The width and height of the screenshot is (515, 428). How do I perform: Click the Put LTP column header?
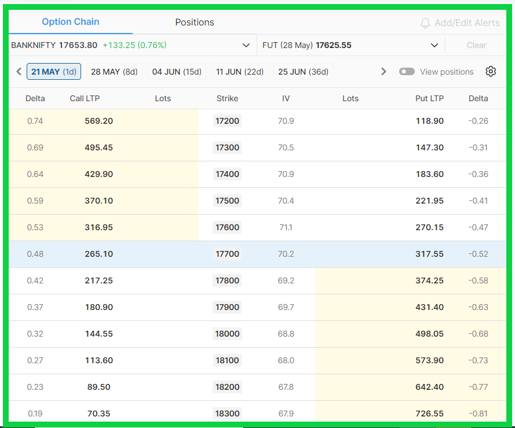(430, 98)
